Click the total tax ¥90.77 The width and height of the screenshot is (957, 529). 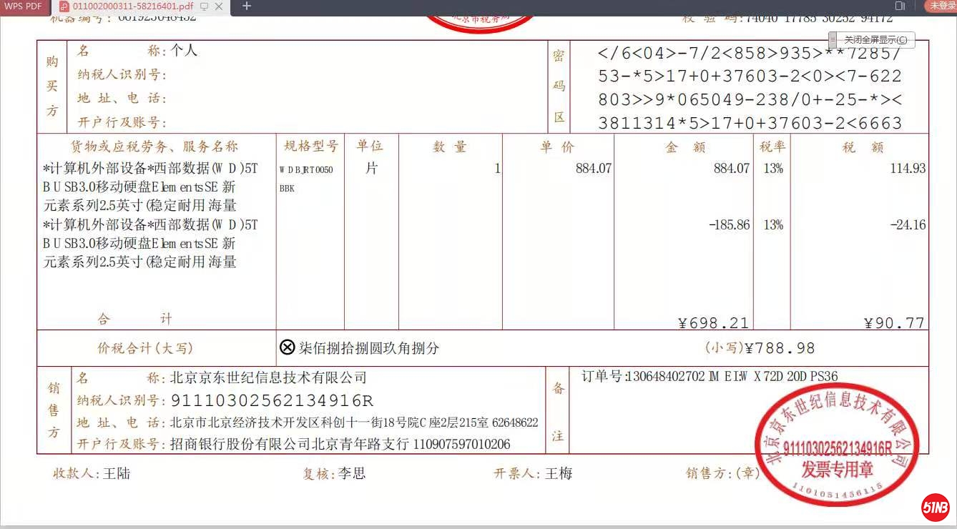(895, 323)
